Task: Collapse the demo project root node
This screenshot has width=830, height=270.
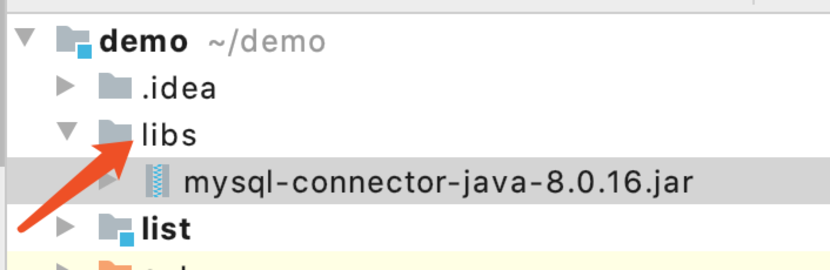Action: [x=24, y=39]
